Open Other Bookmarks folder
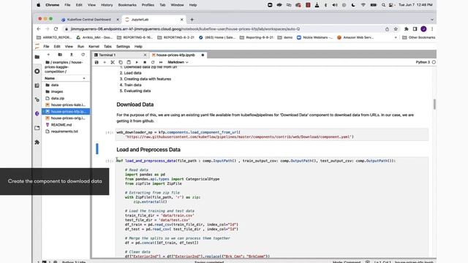This screenshot has height=263, width=468. pos(418,37)
